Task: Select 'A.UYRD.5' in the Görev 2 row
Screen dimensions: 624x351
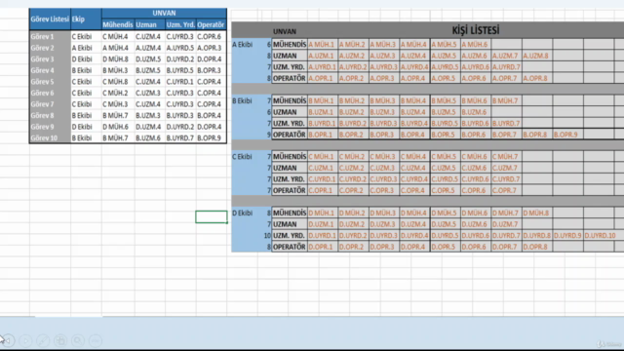Action: pos(180,48)
